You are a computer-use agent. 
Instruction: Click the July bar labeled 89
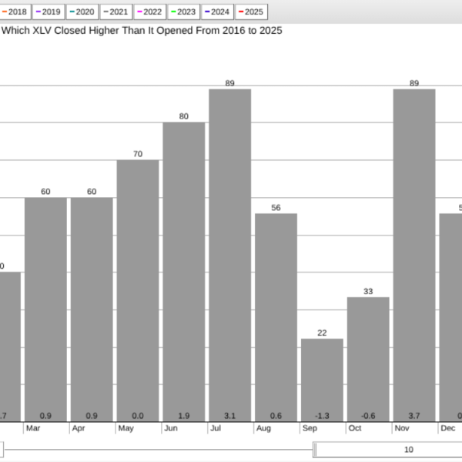coord(229,256)
